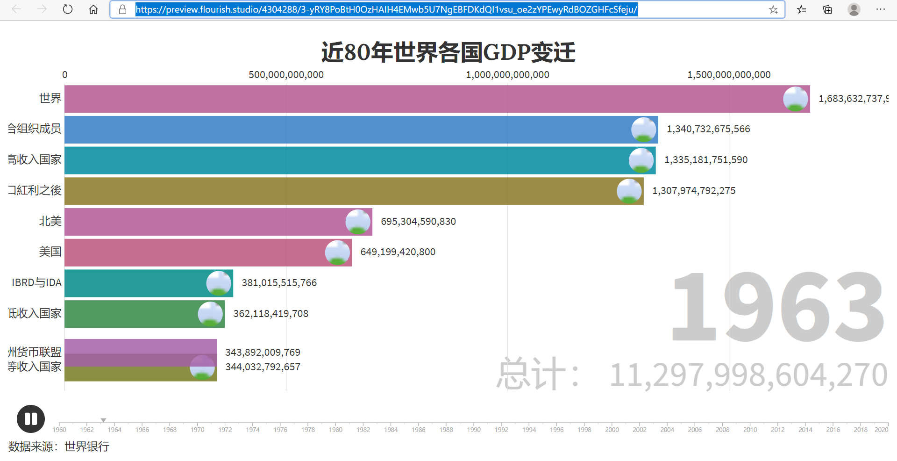The width and height of the screenshot is (897, 461).
Task: Click value label 381,015,515,766
Action: coord(279,283)
